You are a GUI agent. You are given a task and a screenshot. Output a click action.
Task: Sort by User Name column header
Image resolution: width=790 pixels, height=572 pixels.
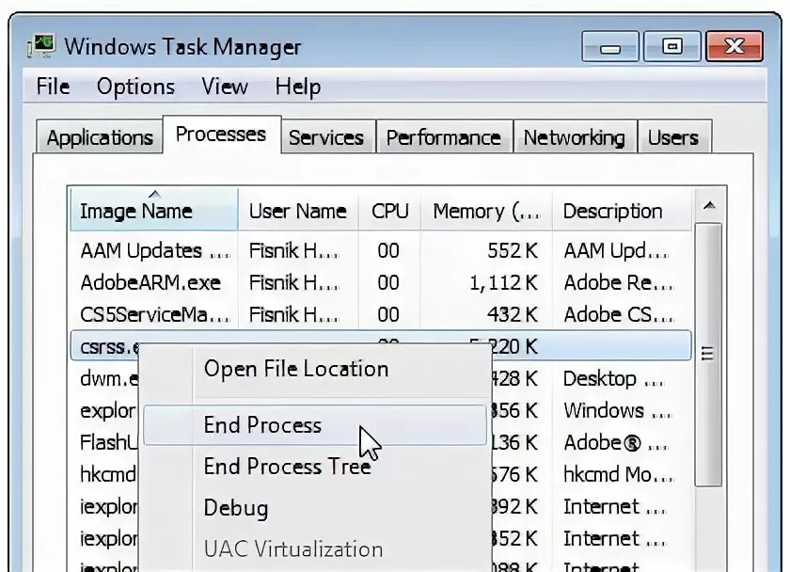298,211
